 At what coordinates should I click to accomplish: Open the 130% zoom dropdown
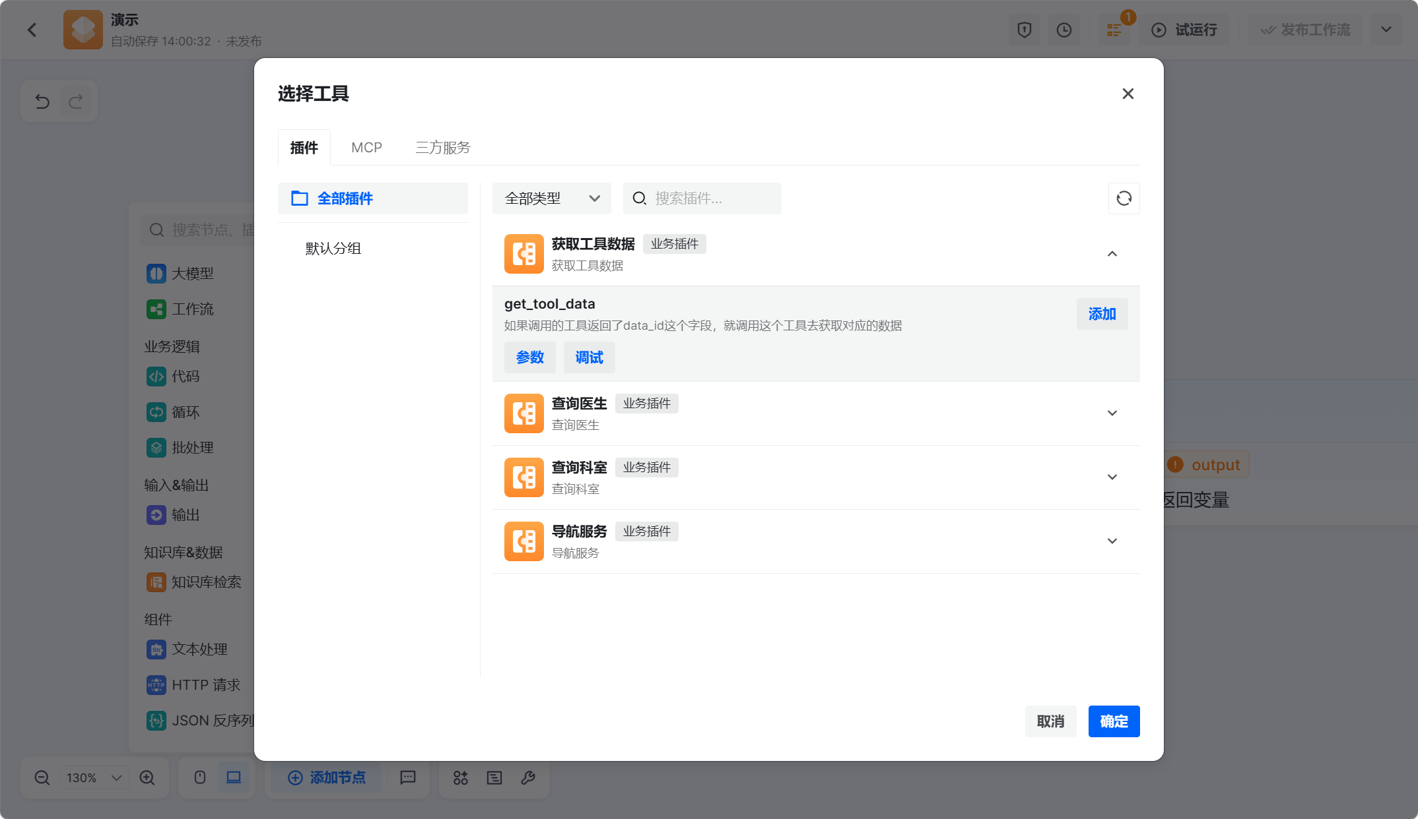click(94, 778)
